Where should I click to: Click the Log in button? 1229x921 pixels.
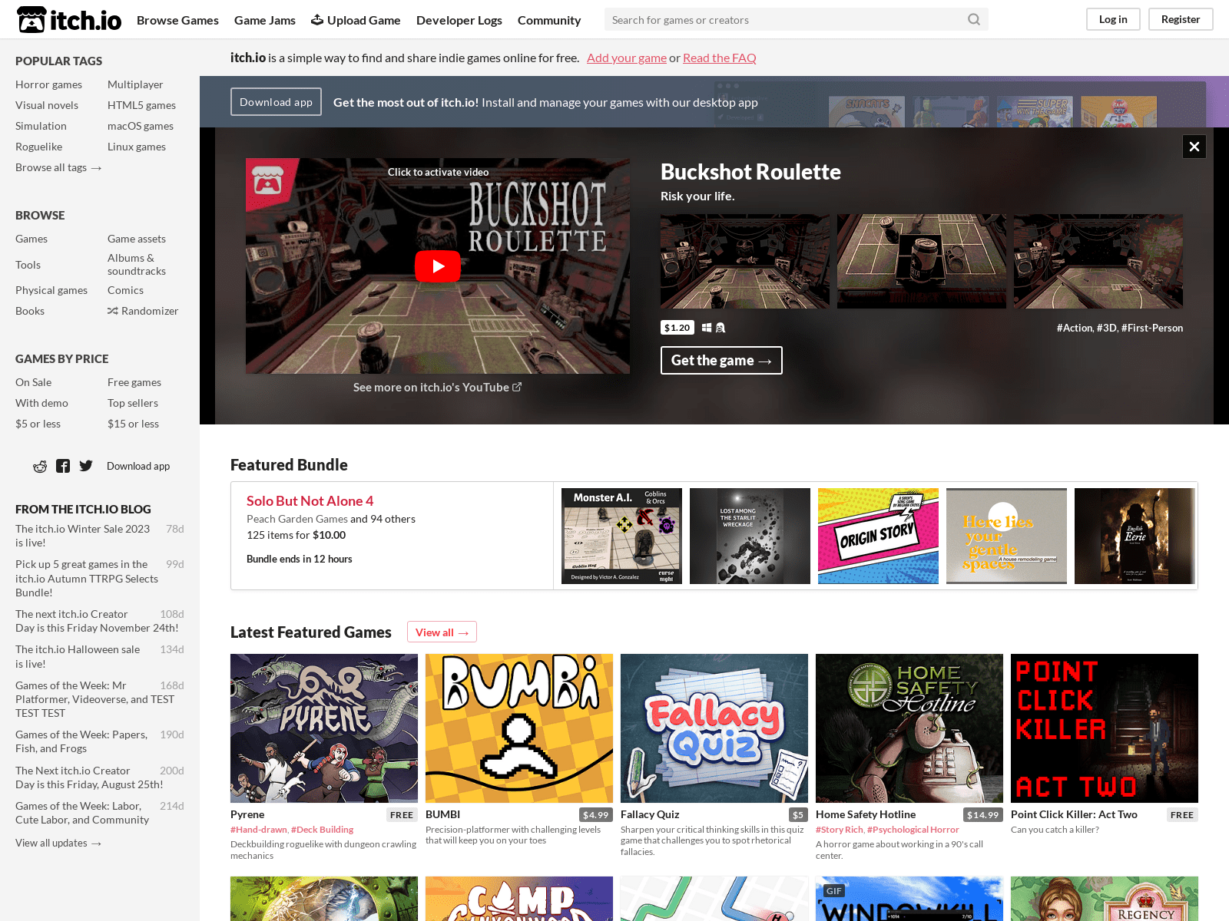[x=1113, y=19]
